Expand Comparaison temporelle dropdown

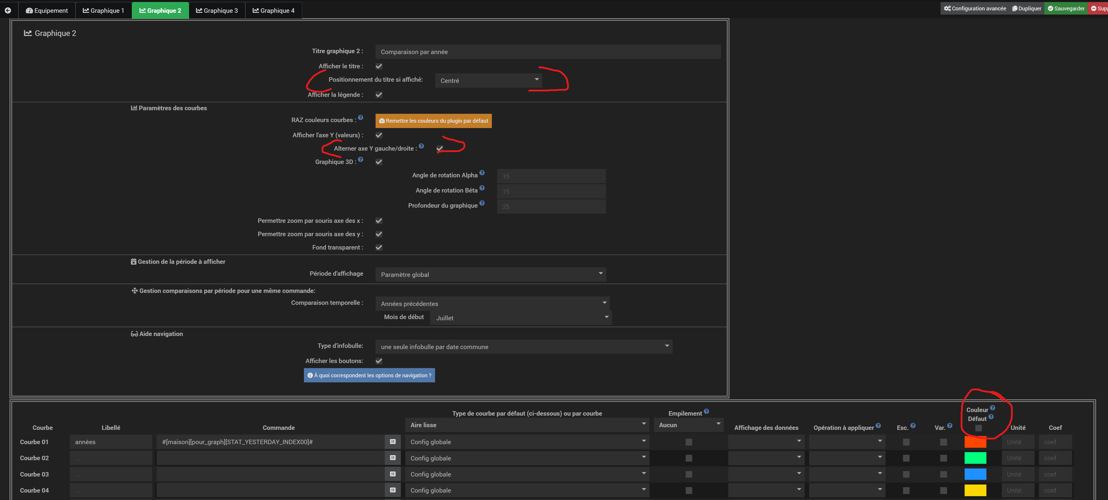pos(492,304)
